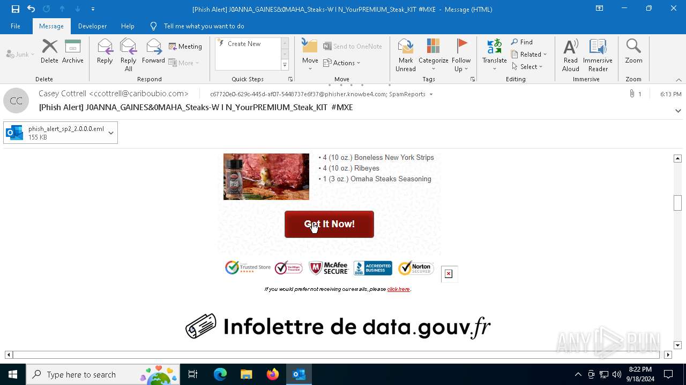Expand Select dropdown in Editing
This screenshot has height=385, width=686.
(x=527, y=67)
